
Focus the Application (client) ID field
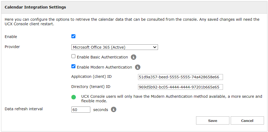(x=180, y=77)
